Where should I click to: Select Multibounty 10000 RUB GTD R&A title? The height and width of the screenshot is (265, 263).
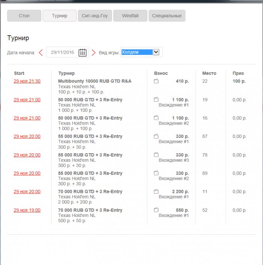click(95, 81)
